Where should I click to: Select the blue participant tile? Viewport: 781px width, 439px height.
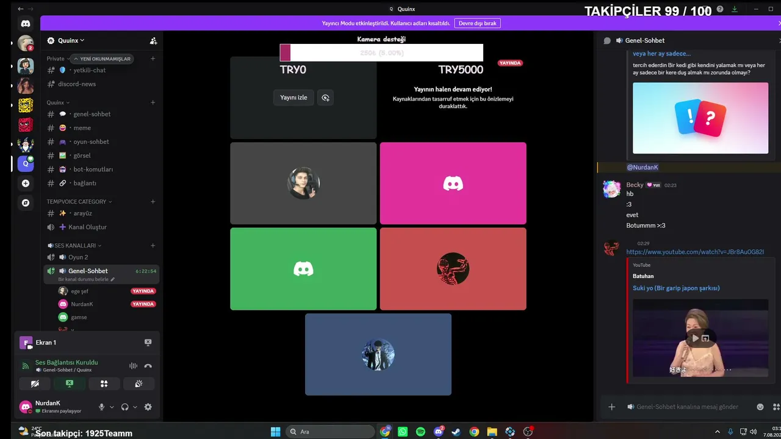378,354
